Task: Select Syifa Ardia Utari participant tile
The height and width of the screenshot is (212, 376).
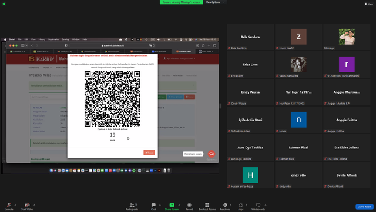Action: (x=250, y=120)
